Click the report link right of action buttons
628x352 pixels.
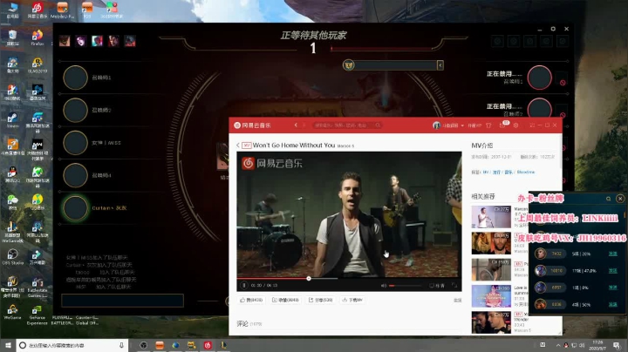[458, 300]
